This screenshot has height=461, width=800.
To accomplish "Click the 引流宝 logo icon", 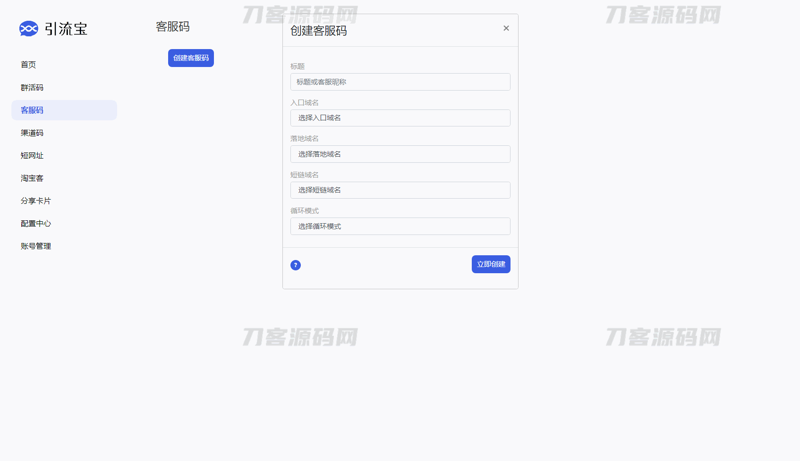I will (28, 29).
